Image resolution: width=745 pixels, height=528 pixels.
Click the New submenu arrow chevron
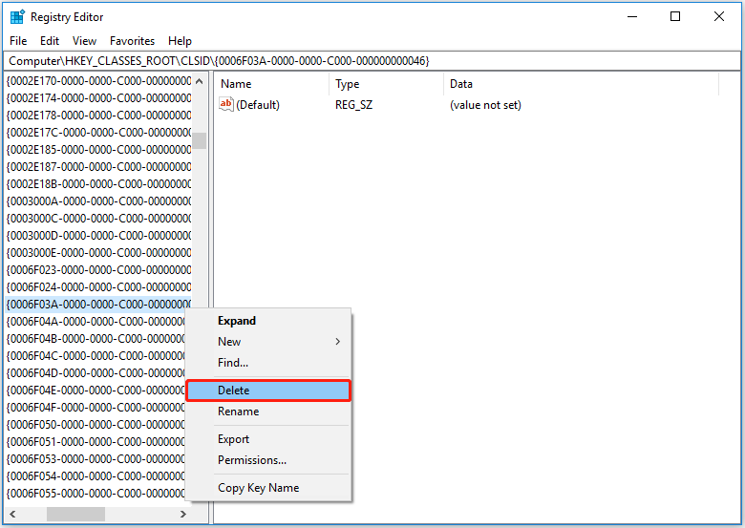(337, 342)
